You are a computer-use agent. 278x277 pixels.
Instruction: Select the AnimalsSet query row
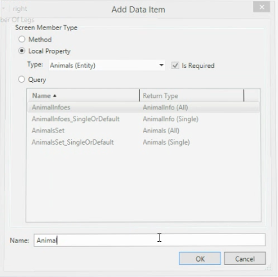point(143,131)
